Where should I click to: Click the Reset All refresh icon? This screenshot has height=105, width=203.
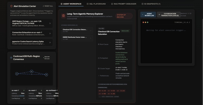point(44,6)
